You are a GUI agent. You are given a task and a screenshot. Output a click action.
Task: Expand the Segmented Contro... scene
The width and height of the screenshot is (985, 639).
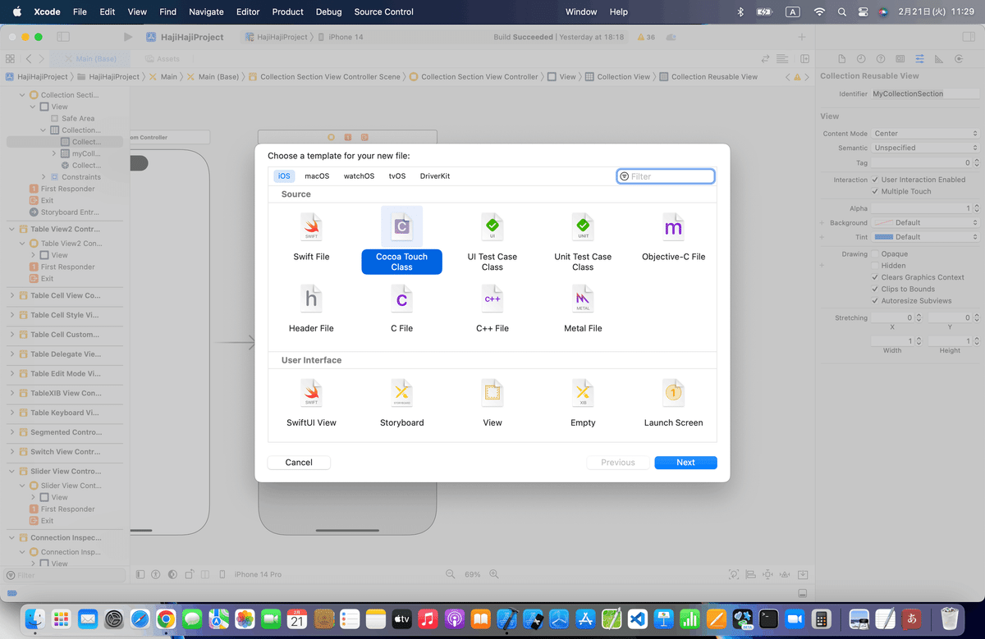point(11,432)
